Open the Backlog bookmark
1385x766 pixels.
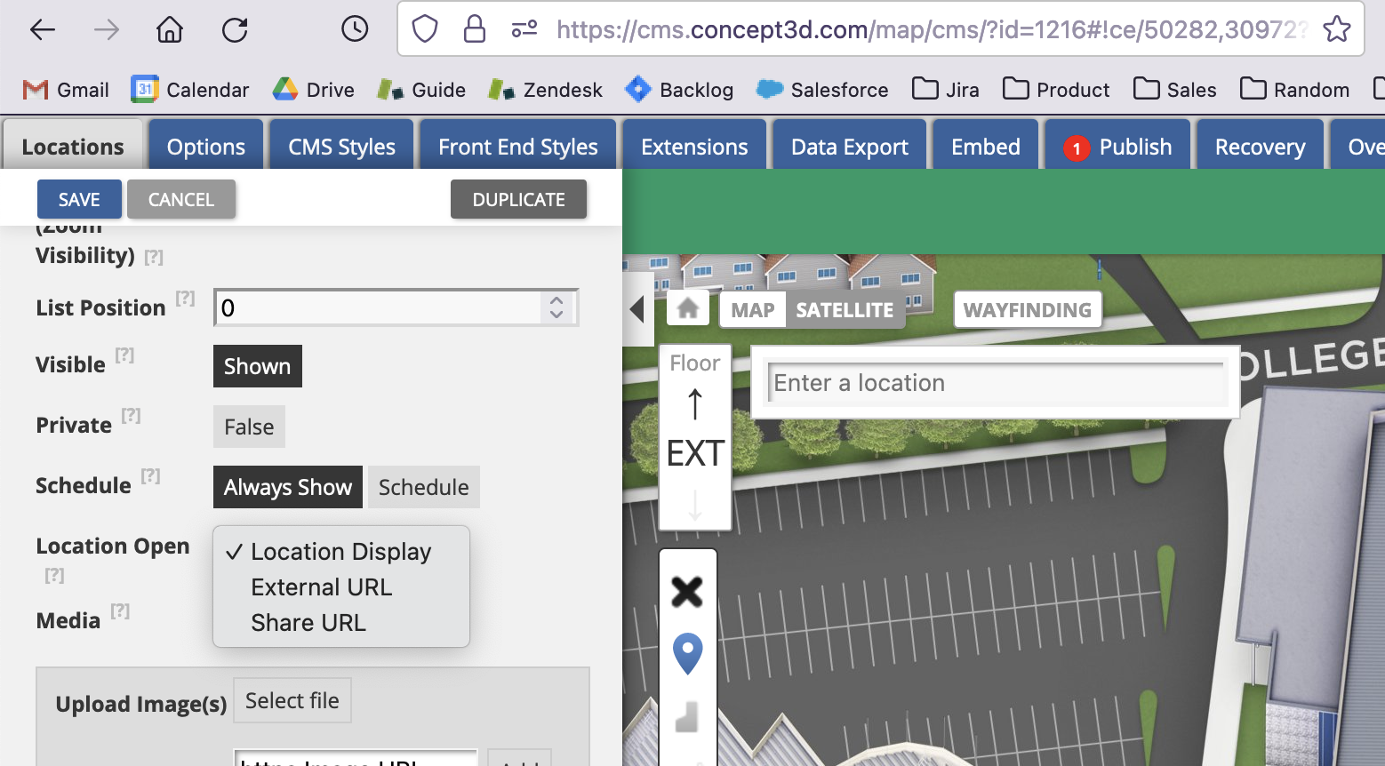679,90
